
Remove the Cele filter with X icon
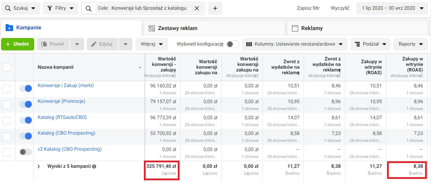pos(197,8)
